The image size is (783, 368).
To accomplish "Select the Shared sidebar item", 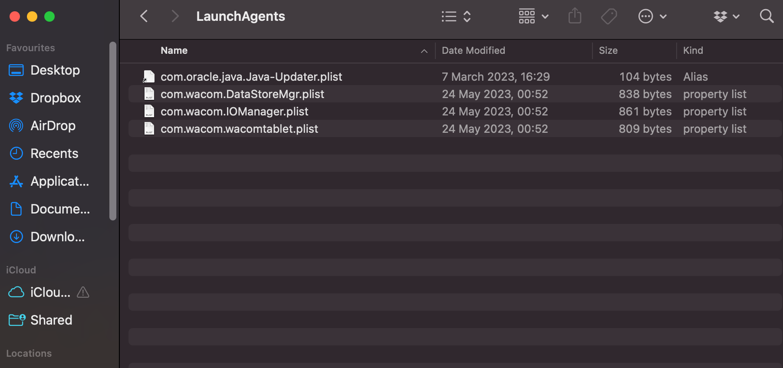I will tap(51, 320).
